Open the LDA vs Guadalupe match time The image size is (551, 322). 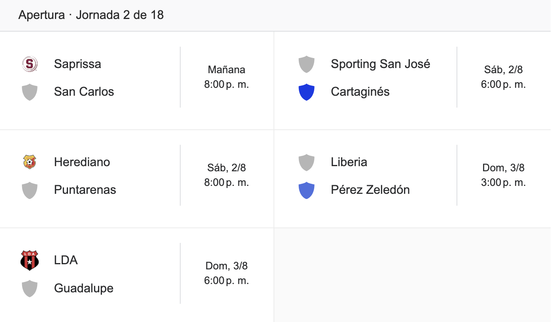coord(226,273)
